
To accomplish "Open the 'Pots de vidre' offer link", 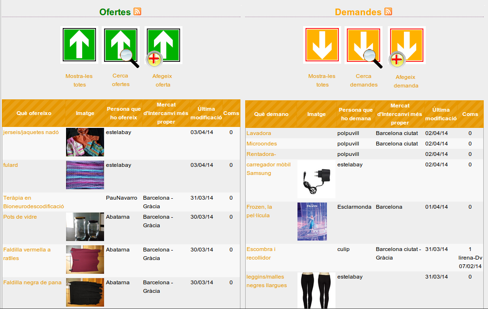I will [20, 217].
